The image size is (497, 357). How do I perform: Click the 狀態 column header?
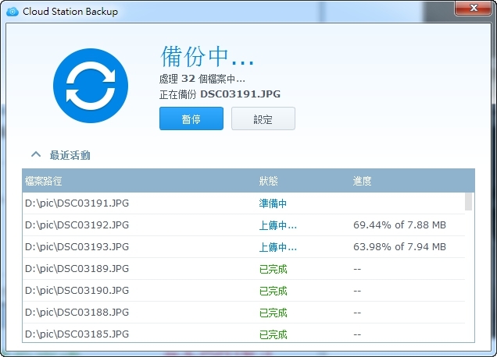pyautogui.click(x=269, y=181)
